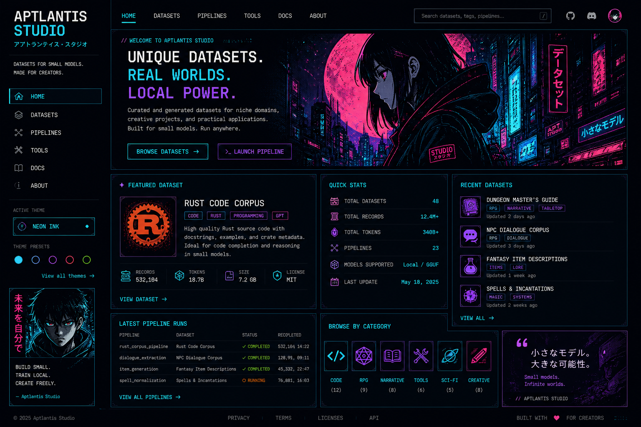Click the Datasets layers icon in sidebar
This screenshot has height=427, width=641.
tap(19, 115)
